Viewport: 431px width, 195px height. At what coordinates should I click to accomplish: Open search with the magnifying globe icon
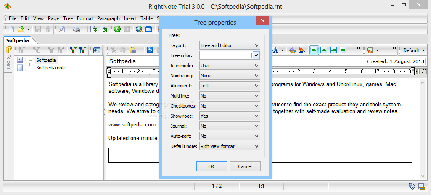139,29
